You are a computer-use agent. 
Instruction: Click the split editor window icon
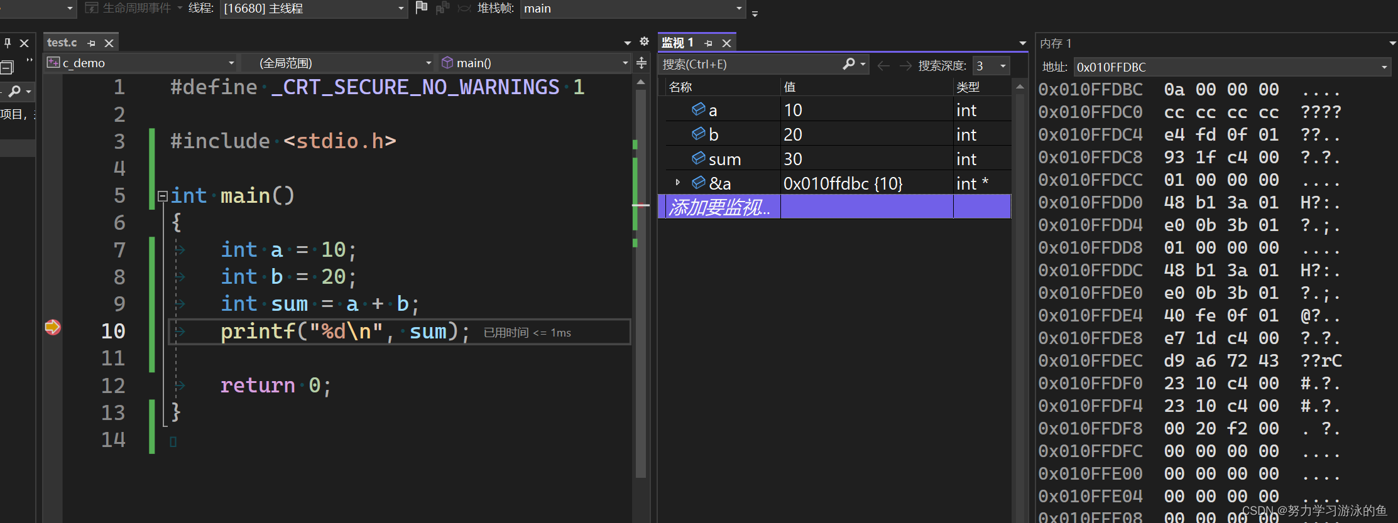[642, 63]
